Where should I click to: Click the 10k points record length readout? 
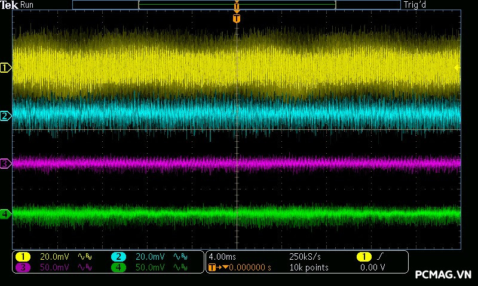click(x=308, y=268)
